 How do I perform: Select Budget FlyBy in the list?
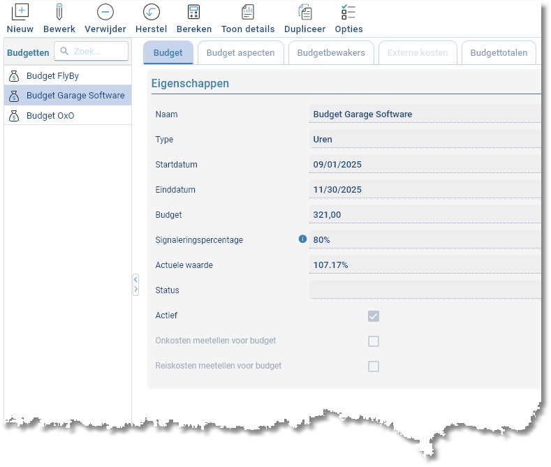(x=68, y=76)
